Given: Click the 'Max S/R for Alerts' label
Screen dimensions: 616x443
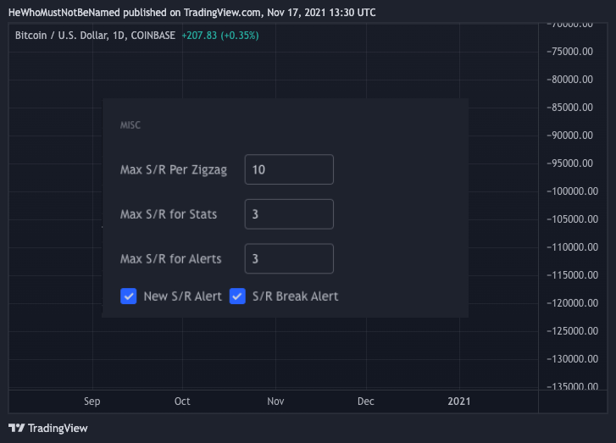Looking at the screenshot, I should 171,259.
